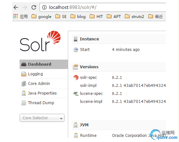Click the lucene-impl label

tap(91, 102)
